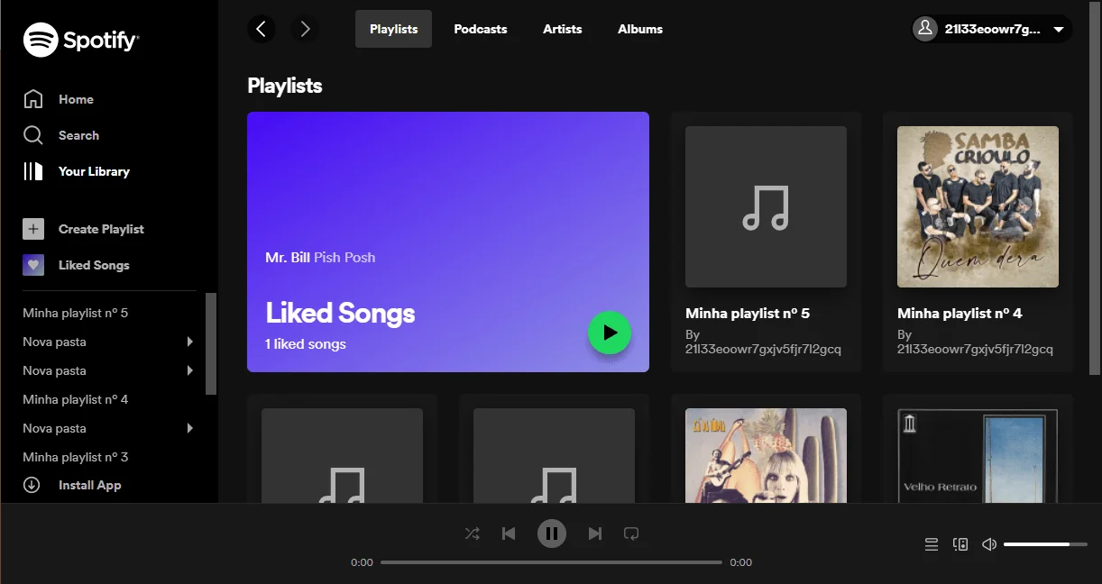This screenshot has height=584, width=1102.
Task: Open the Minha playlist nº 5 card title
Action: pos(748,314)
